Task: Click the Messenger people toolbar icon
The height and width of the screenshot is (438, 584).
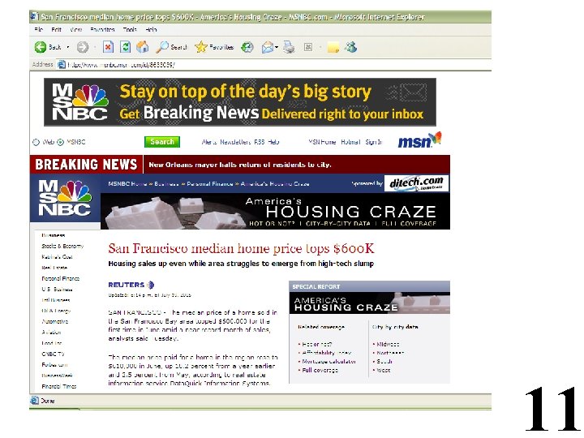Action: click(351, 47)
